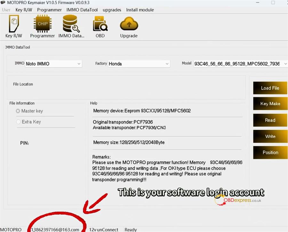Click the Memory size:128/256/512/2048Byte line
The height and width of the screenshot is (232, 288).
[x=129, y=142]
